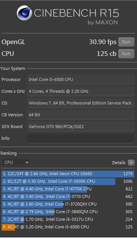Select ranking entry Core i7-3930K
This screenshot has width=137, height=239.
[x=68, y=181]
